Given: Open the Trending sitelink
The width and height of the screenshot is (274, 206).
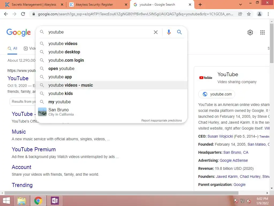Looking at the screenshot, I should tap(22, 185).
